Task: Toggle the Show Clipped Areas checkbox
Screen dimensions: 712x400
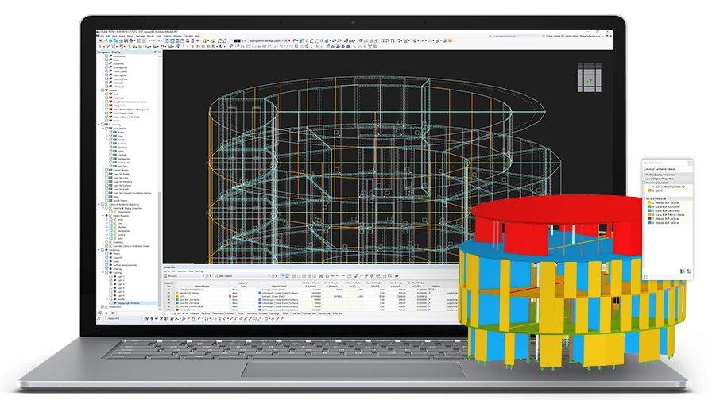Action: coord(106,113)
